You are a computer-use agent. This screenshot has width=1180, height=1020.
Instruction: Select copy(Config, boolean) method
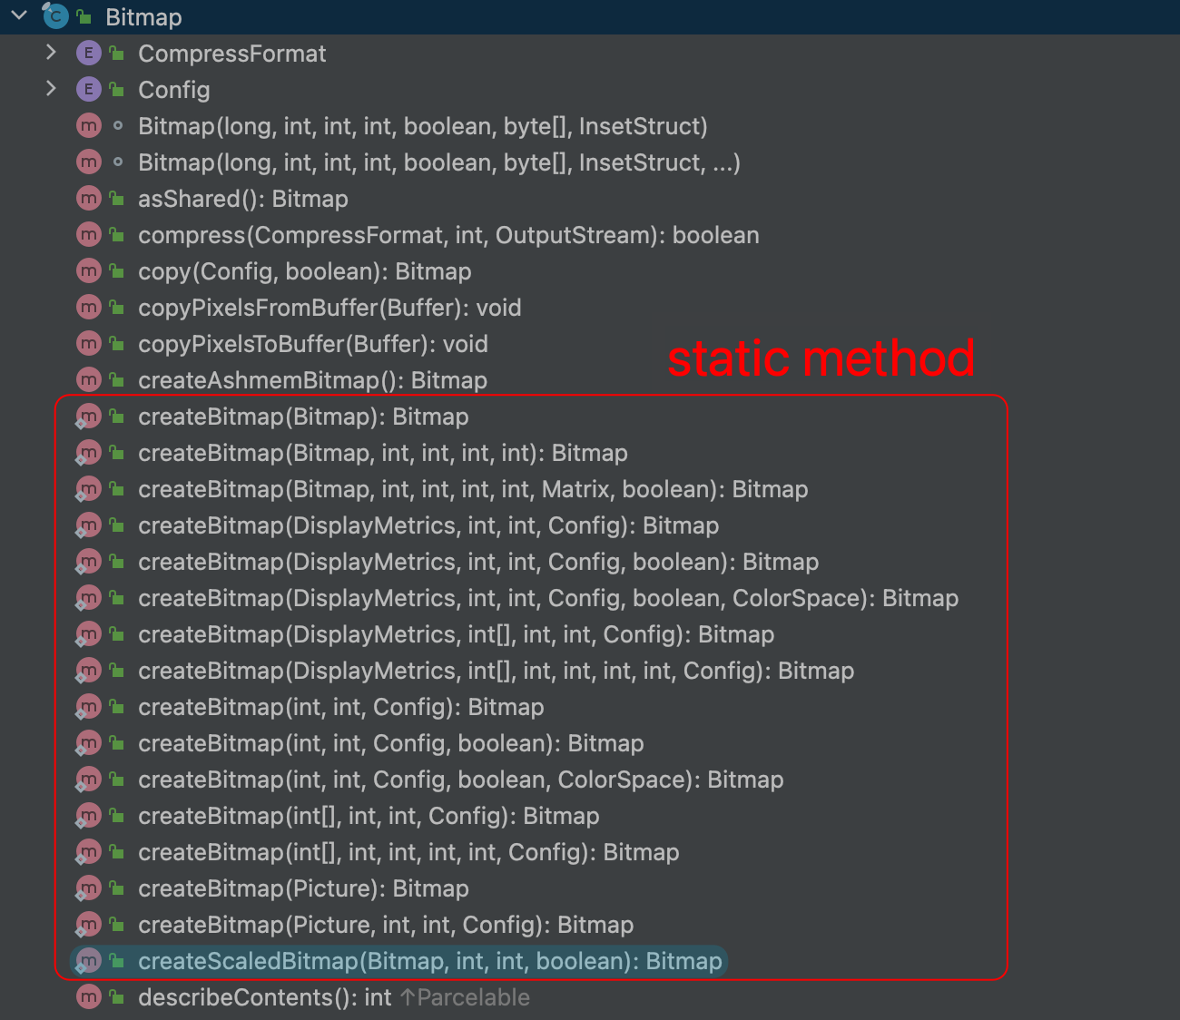coord(304,271)
